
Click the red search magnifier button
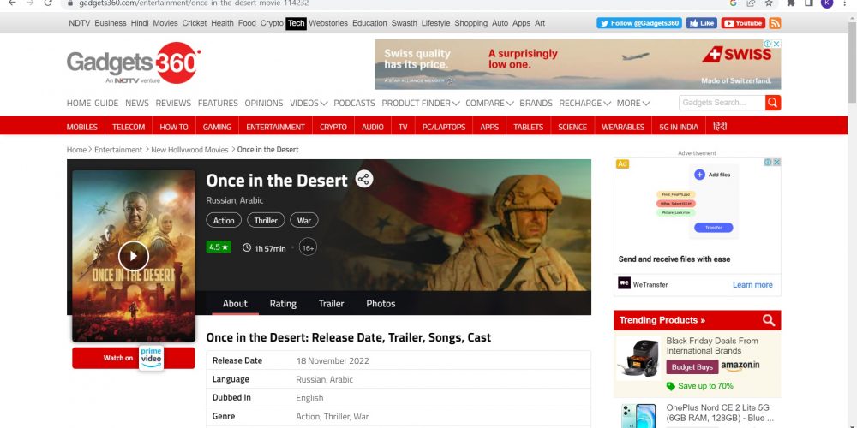click(x=773, y=103)
